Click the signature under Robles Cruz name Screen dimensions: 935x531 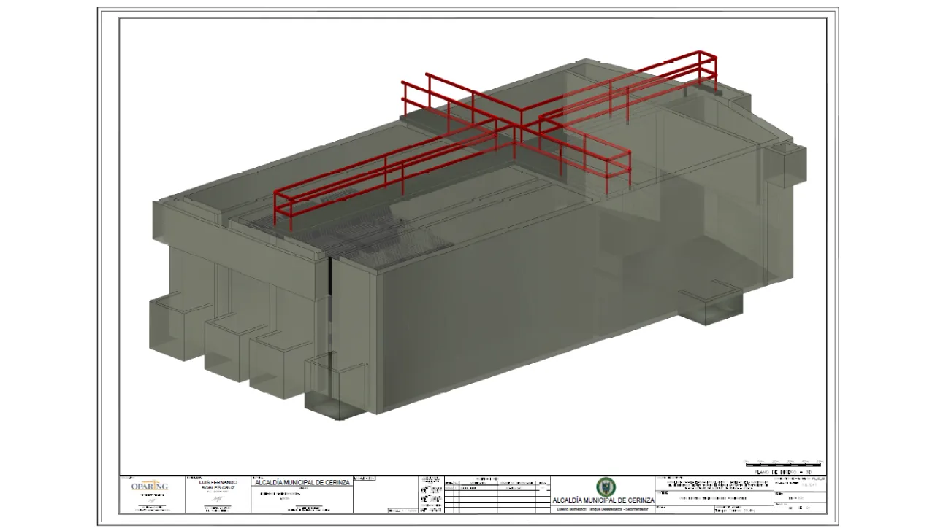point(217,496)
